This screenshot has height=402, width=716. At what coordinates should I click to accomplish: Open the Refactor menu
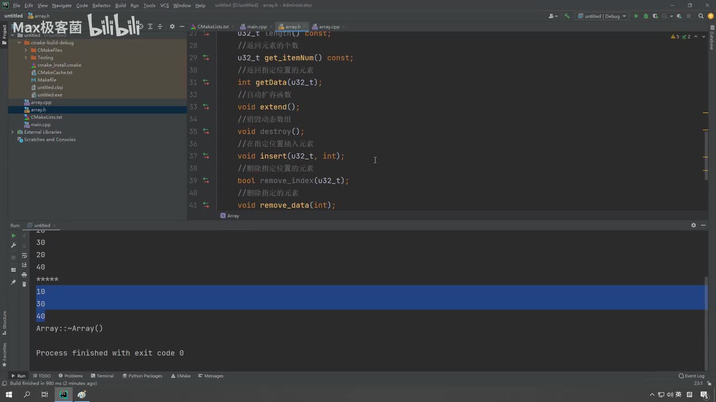(101, 6)
